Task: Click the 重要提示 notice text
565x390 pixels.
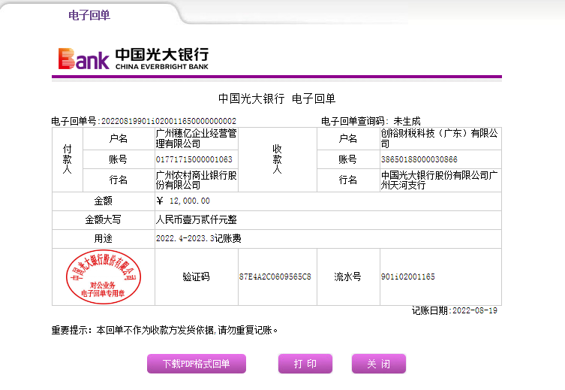Action: tap(164, 330)
